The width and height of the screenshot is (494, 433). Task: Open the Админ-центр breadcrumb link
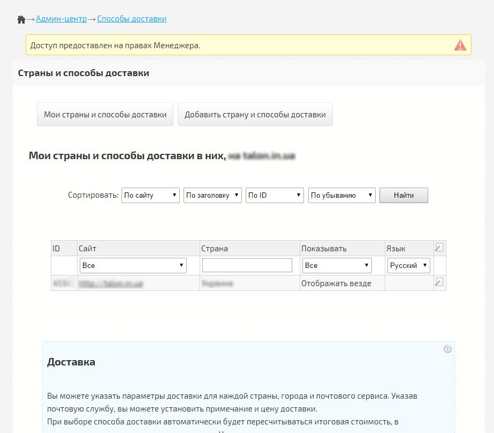pyautogui.click(x=61, y=19)
